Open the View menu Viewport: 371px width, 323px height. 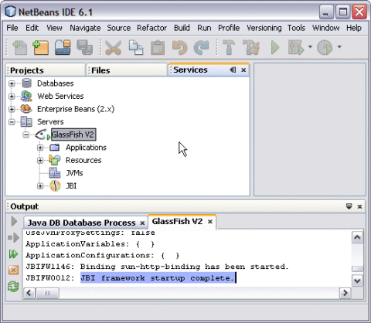54,28
